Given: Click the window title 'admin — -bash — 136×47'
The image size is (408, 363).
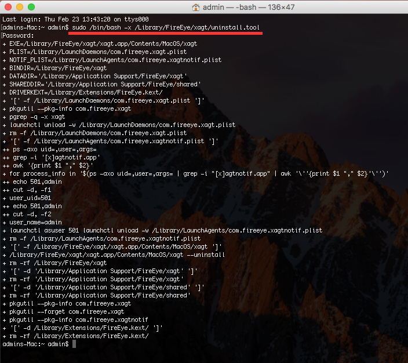Looking at the screenshot, I should (x=249, y=8).
